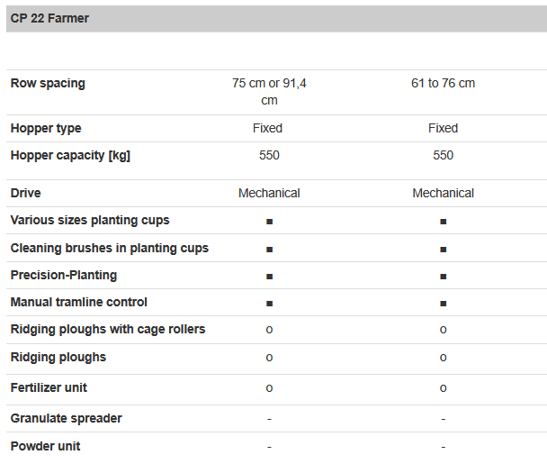Click the Hopper capacity [kg] label

(x=70, y=156)
